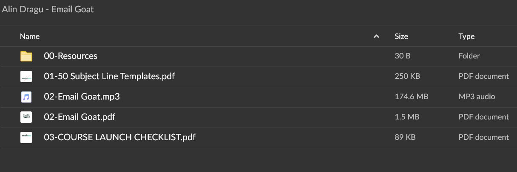Image resolution: width=517 pixels, height=172 pixels.
Task: Sort files by the Size column
Action: coord(401,36)
